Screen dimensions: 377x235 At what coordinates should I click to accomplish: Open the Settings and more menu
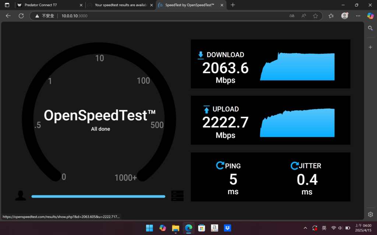click(x=358, y=16)
